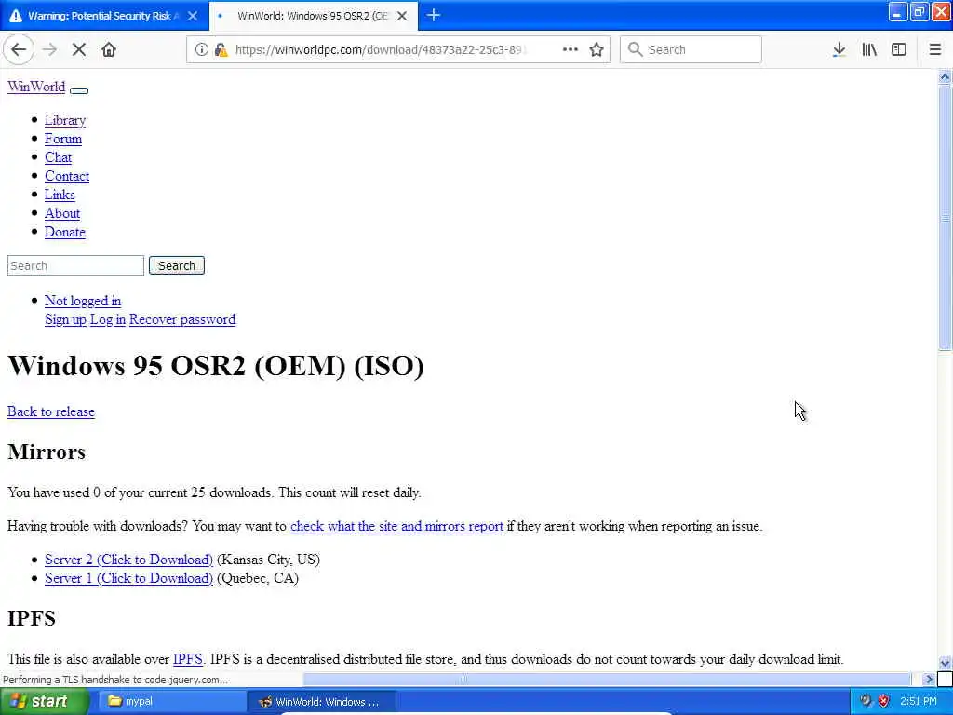Click the padlock warning security icon
953x715 pixels.
[x=221, y=50]
